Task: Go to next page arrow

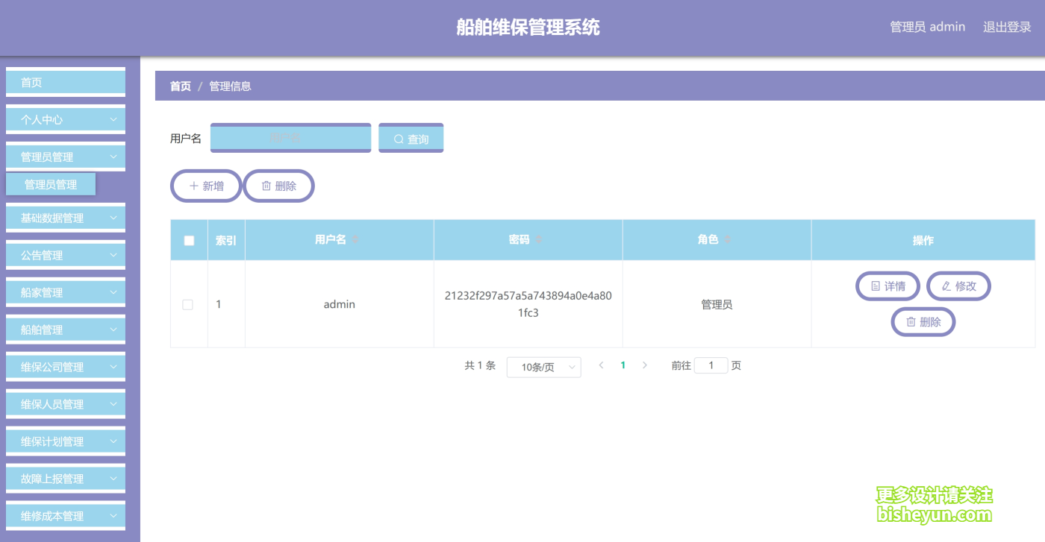Action: pos(645,365)
